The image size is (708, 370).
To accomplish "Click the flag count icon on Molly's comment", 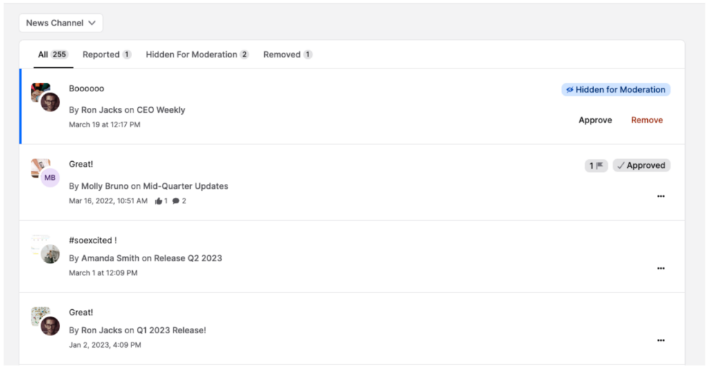I will [596, 166].
